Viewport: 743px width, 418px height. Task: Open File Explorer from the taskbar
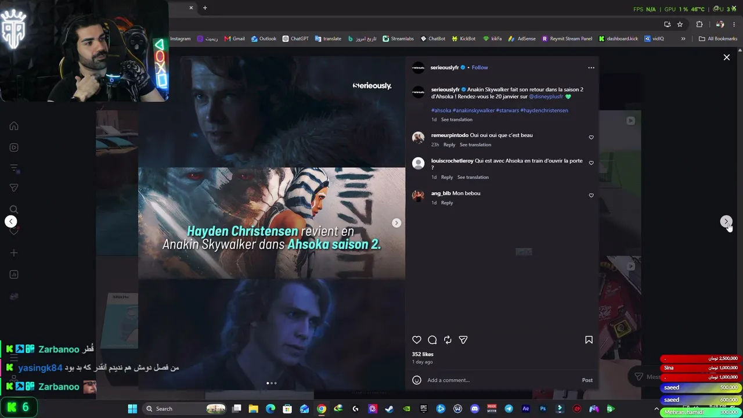coord(253,409)
